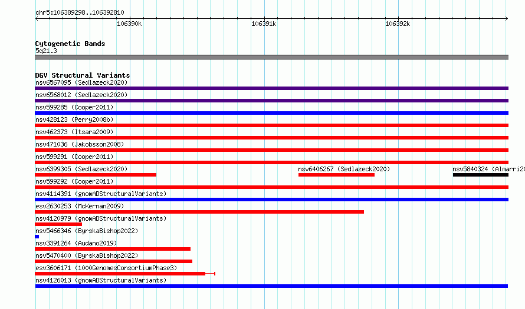Click the nsv6399305 (Sedlazeck2020) label

pyautogui.click(x=81, y=169)
